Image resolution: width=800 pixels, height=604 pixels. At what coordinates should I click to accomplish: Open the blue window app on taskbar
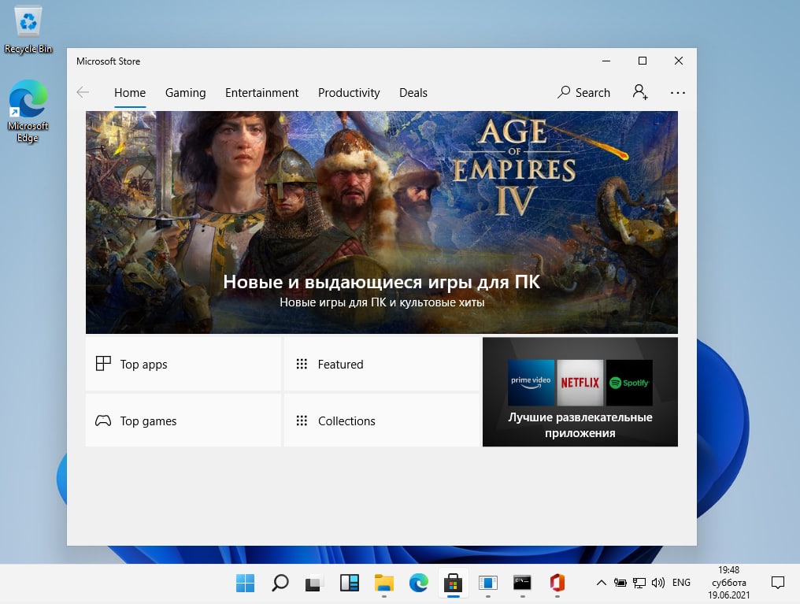[487, 583]
